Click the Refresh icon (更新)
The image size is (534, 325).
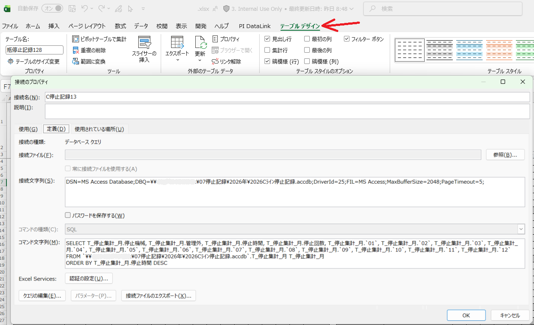point(200,42)
